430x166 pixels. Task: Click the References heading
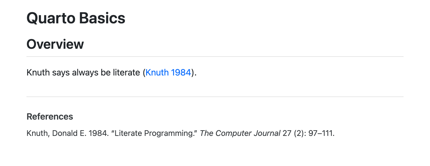(x=50, y=117)
